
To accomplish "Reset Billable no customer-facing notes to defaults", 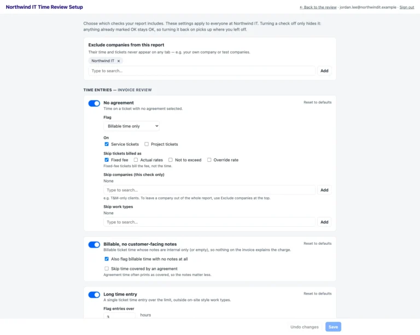I will coord(317,244).
